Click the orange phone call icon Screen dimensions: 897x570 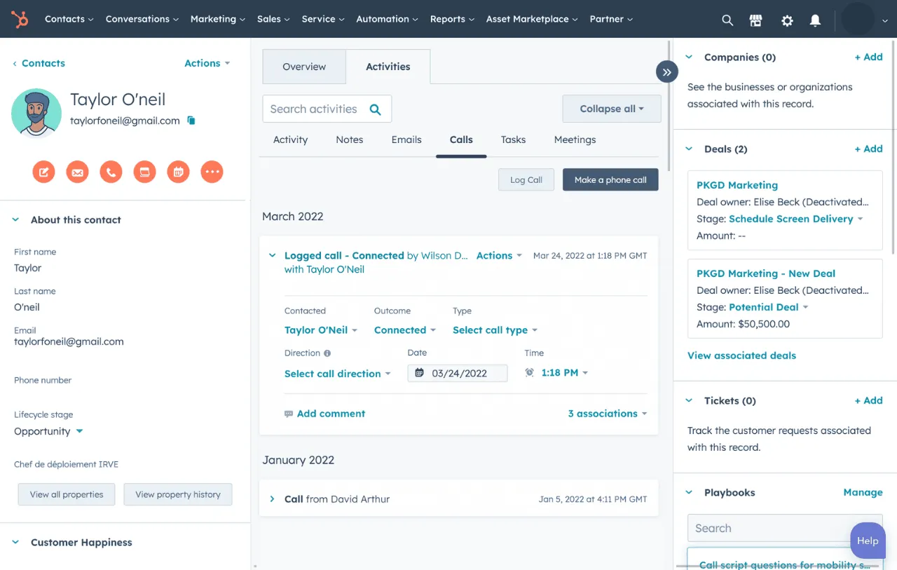coord(111,172)
